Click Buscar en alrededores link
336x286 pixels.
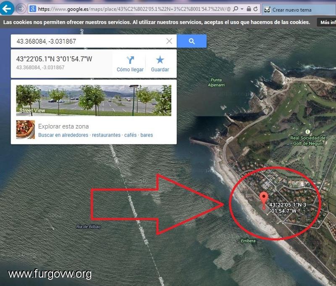(x=63, y=135)
